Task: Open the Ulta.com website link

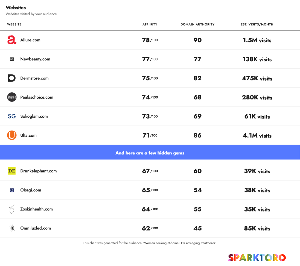Action: click(x=28, y=135)
